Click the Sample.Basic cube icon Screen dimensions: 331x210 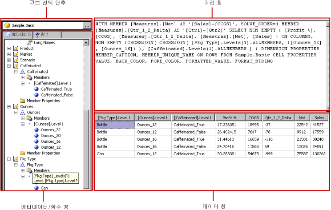coord(8,26)
